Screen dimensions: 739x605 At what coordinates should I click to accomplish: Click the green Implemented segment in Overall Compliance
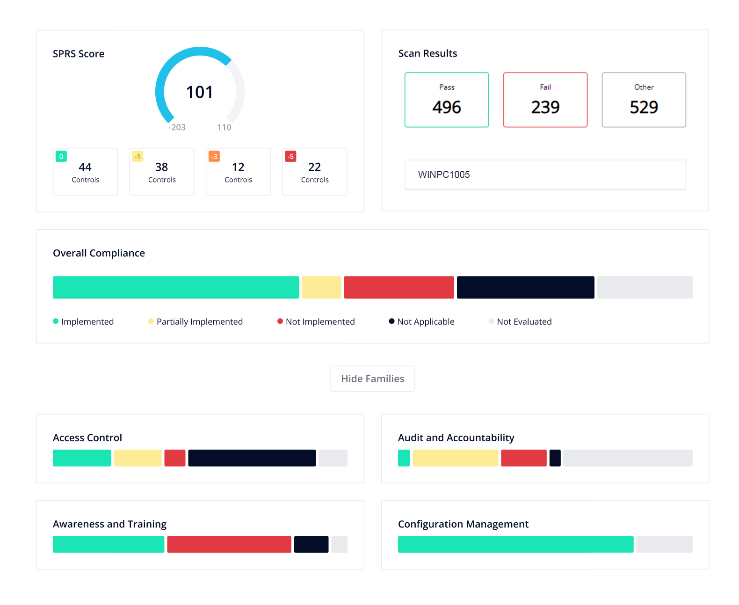point(176,287)
